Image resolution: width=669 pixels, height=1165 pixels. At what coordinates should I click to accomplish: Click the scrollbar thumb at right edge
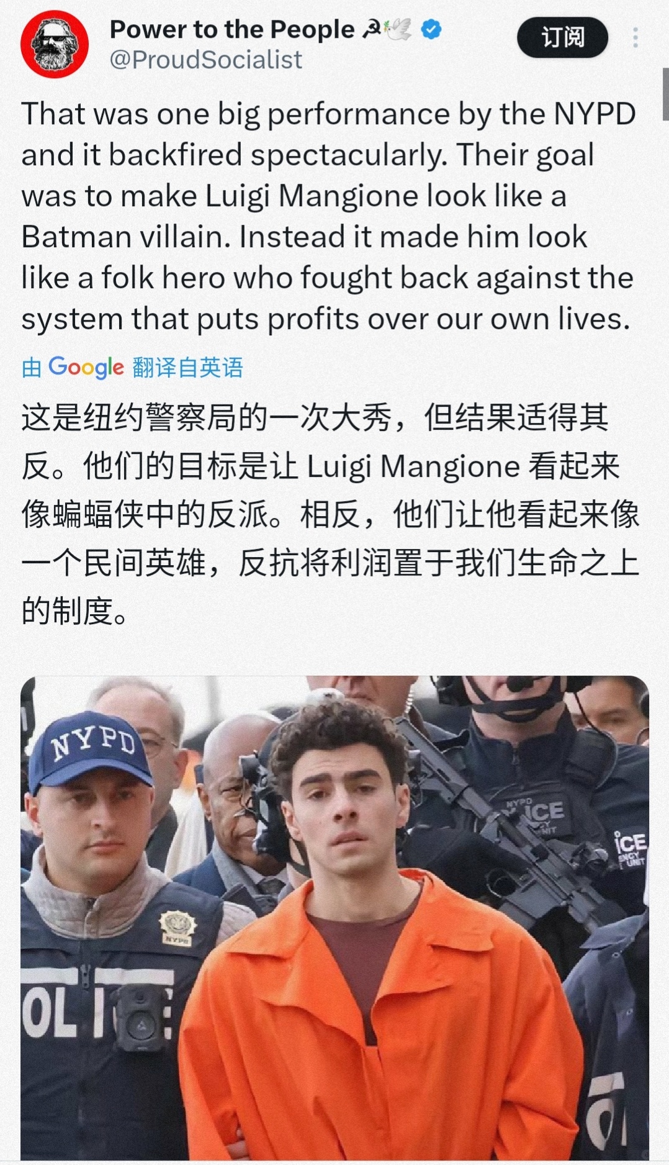665,93
